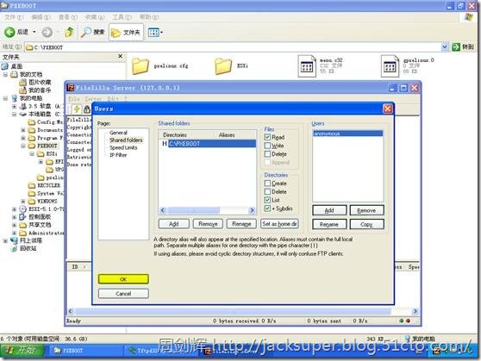Click Network Places (网上邻居) icon in tree
Viewport: 481px width, 361px height.
14,240
